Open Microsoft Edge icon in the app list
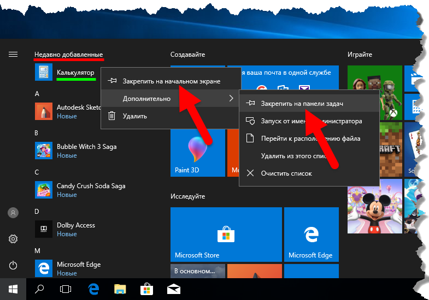Screen dimensions: 429x300 click(x=44, y=268)
